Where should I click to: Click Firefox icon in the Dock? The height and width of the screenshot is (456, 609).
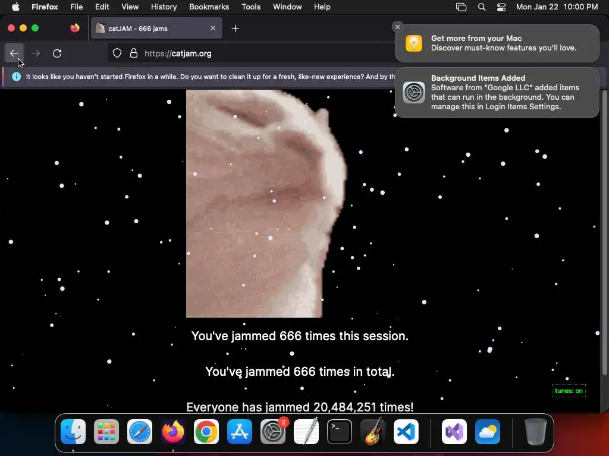point(173,431)
